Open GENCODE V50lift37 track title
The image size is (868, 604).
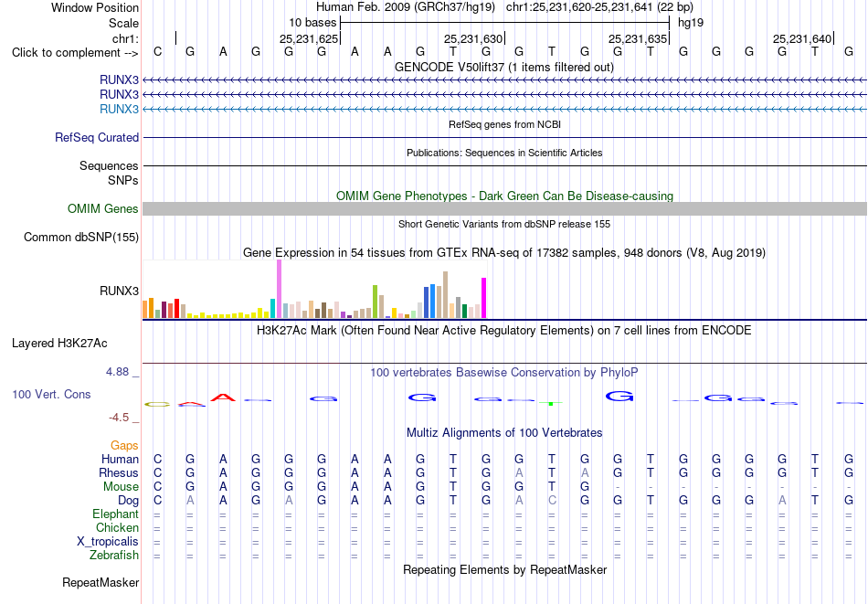click(x=504, y=67)
